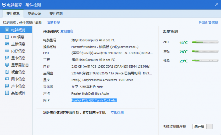221x135 pixels.
Task: Click the 主板信息 motherboard icon
Action: pos(7,44)
